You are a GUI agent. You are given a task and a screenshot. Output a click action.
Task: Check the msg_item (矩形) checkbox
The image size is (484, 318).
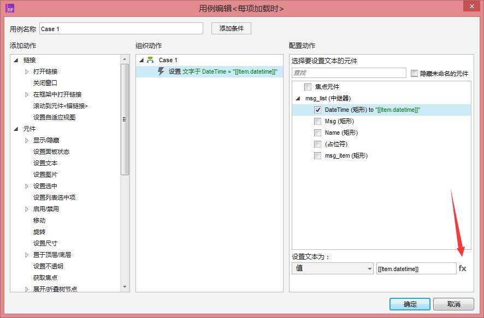317,155
